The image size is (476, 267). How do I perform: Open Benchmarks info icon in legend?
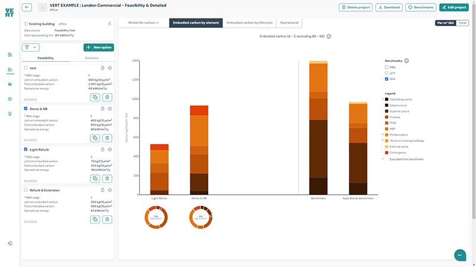tap(406, 61)
